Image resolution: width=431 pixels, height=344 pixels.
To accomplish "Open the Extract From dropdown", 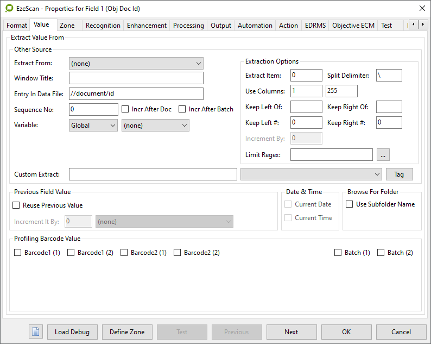I will (136, 64).
